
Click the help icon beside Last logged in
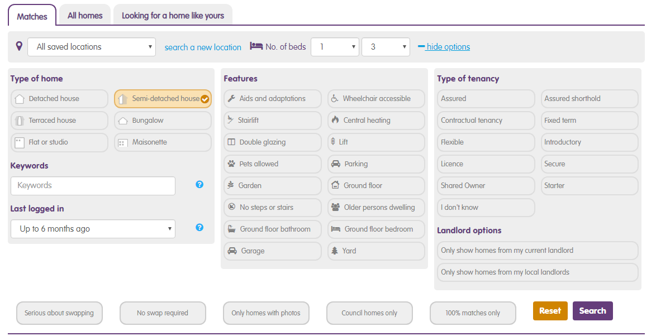199,228
